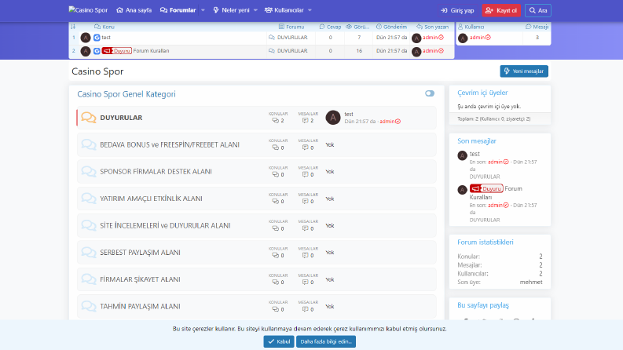Click the Mesaj column header in user panel
This screenshot has height=350, width=623.
pos(537,27)
